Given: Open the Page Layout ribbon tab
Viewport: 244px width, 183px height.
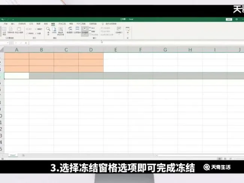Looking at the screenshot, I should click(x=22, y=24).
